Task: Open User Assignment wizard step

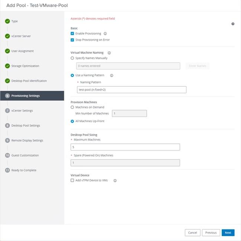Action: point(22,51)
